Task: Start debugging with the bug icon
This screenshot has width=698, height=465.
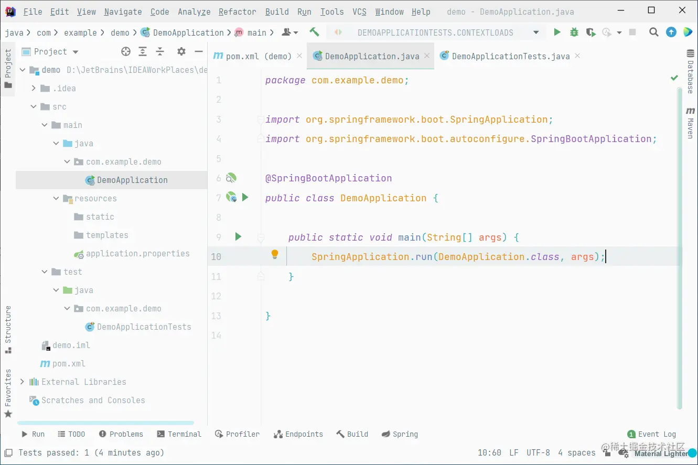Action: click(574, 33)
